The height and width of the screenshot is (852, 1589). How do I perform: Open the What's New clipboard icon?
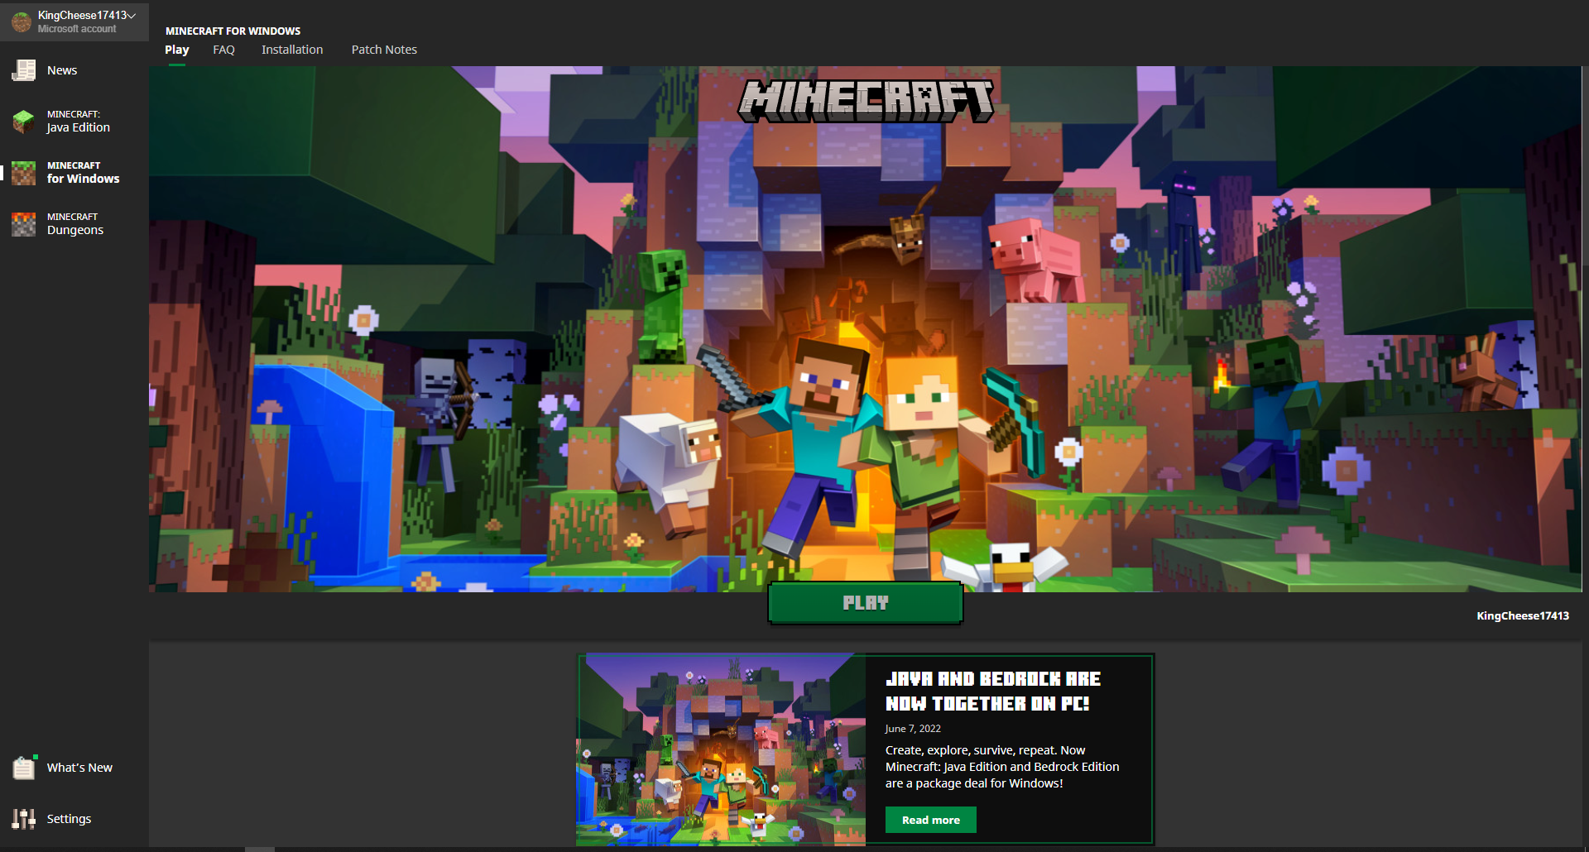click(x=24, y=768)
